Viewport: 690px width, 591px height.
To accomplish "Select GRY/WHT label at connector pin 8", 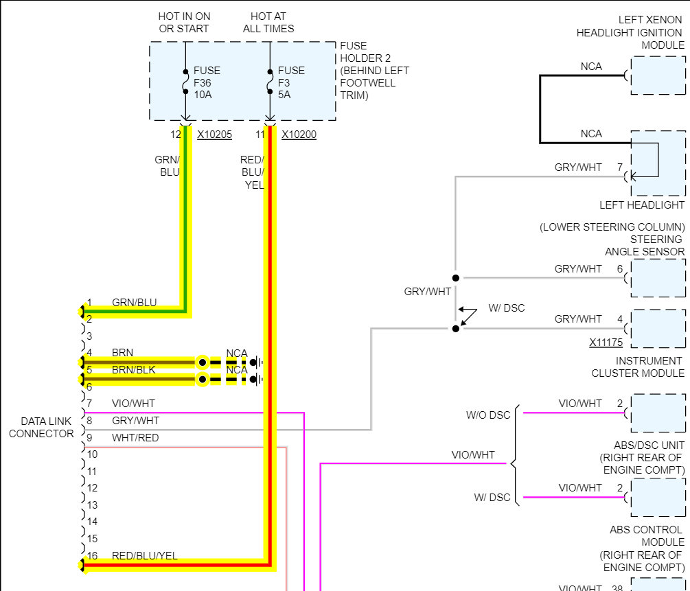I will pos(135,420).
